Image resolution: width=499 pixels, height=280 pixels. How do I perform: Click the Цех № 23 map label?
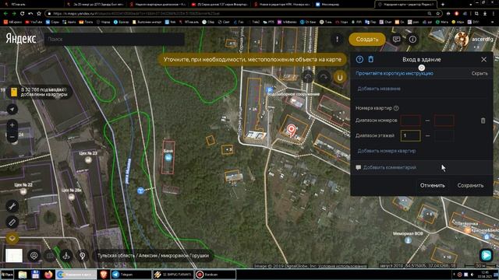(88, 153)
